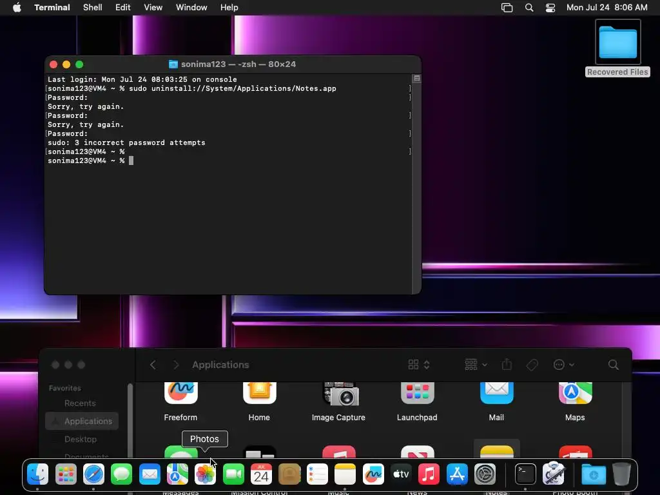Open Contacts from the Dock

tap(289, 474)
